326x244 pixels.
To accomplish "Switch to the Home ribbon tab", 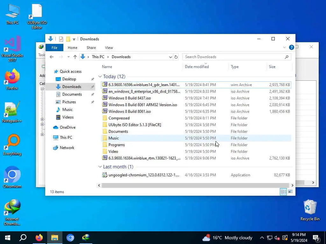I will click(73, 48).
